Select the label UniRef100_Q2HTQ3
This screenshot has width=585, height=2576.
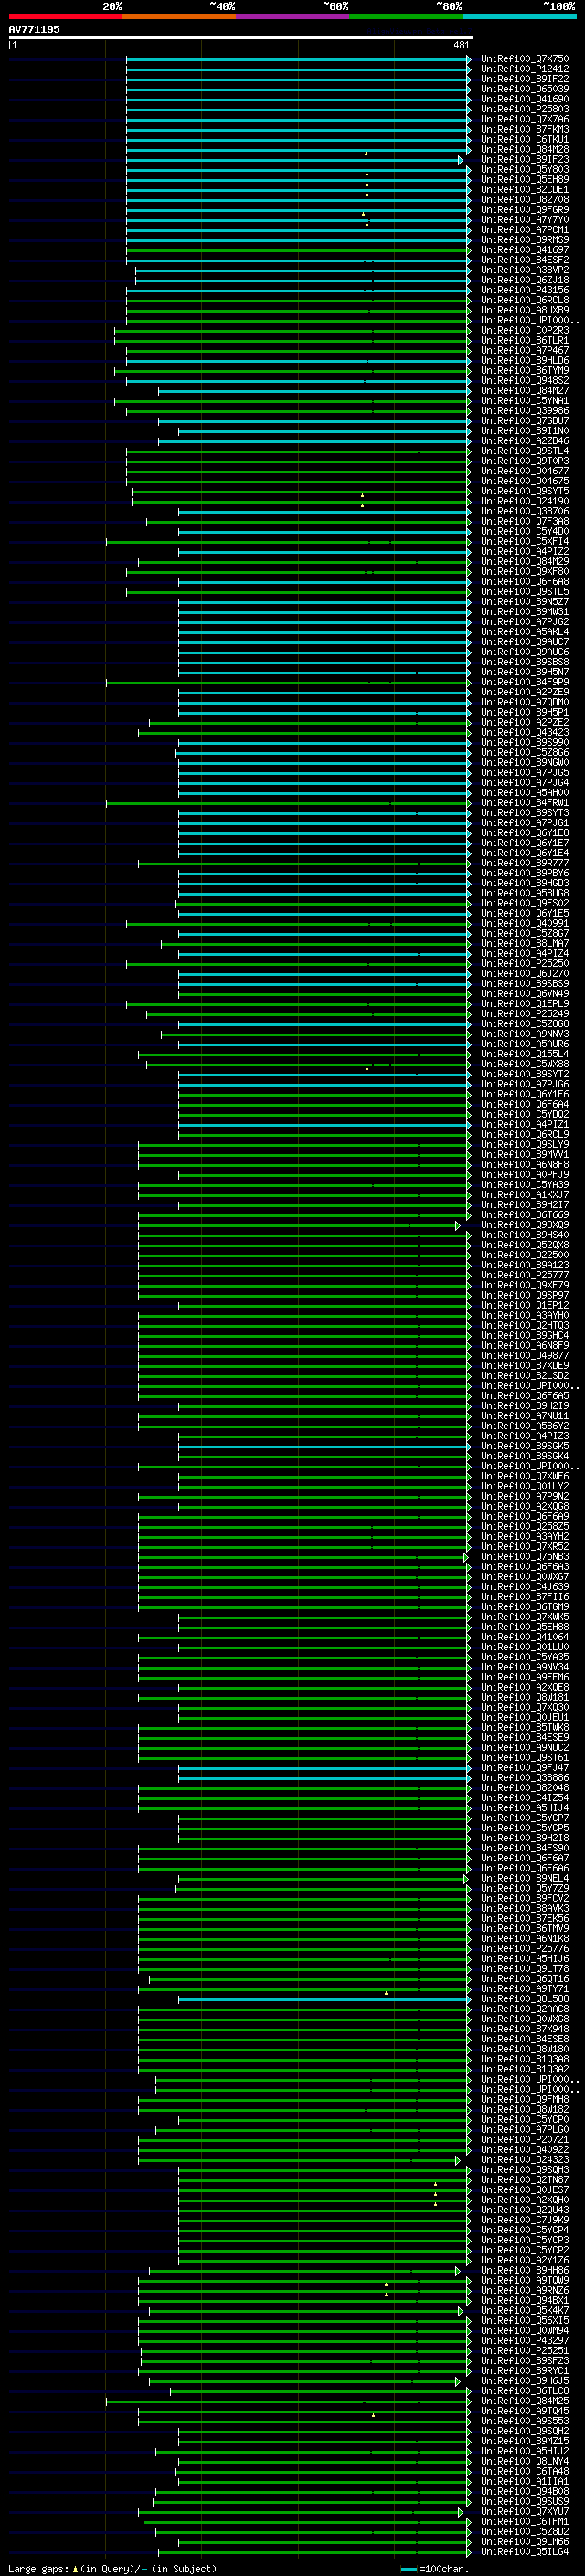click(x=524, y=1326)
